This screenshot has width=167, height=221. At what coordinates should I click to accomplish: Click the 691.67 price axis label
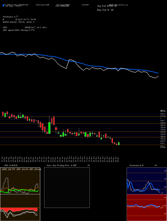tap(163, 141)
